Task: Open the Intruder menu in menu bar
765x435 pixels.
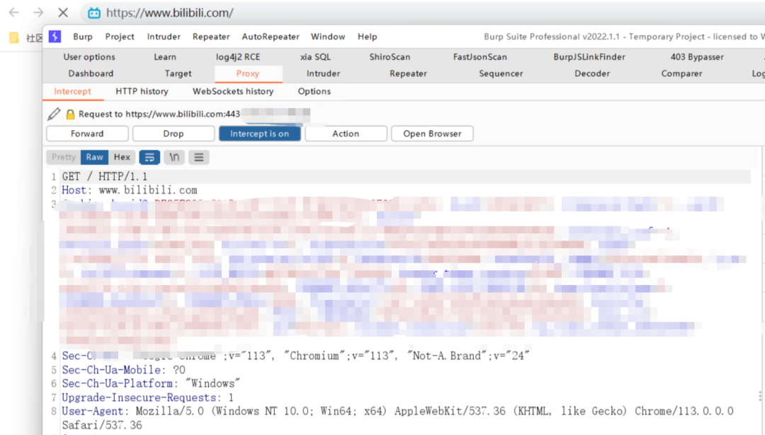Action: click(164, 37)
